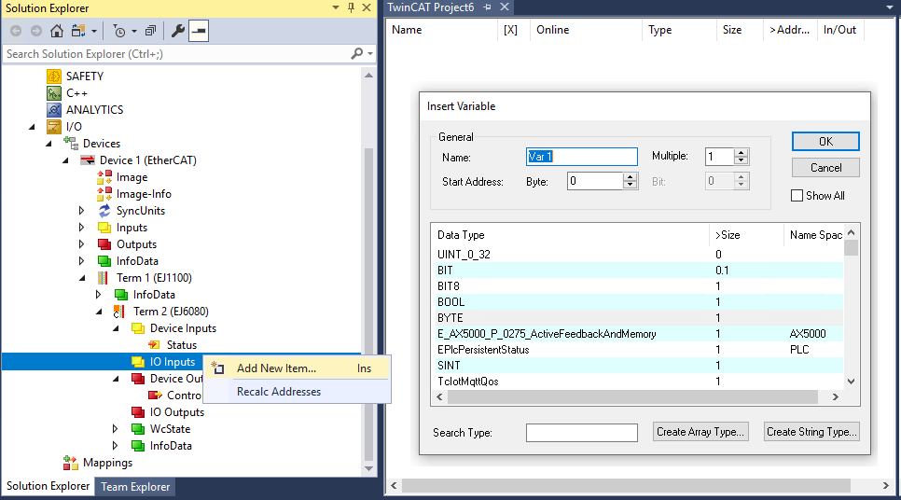
Task: Click the Term 2 (EJ6080) terminal icon
Action: [x=118, y=312]
